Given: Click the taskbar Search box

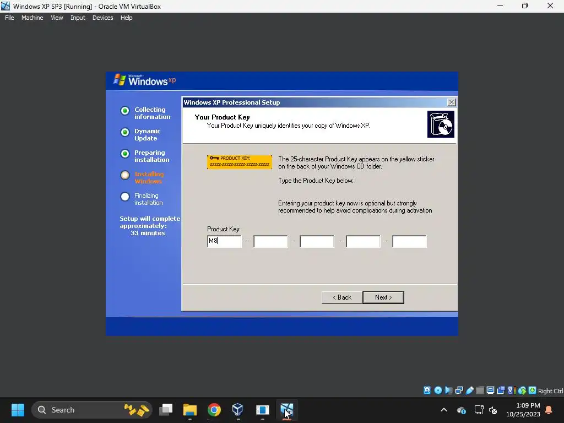Looking at the screenshot, I should (x=92, y=410).
